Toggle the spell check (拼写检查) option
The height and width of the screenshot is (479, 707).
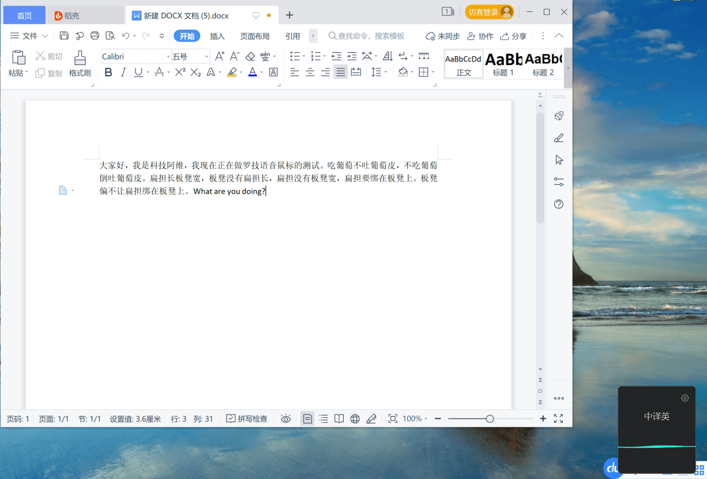coord(247,419)
